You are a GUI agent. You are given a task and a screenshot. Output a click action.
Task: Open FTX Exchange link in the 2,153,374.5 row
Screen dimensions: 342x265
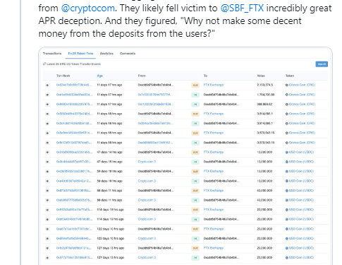(x=214, y=85)
